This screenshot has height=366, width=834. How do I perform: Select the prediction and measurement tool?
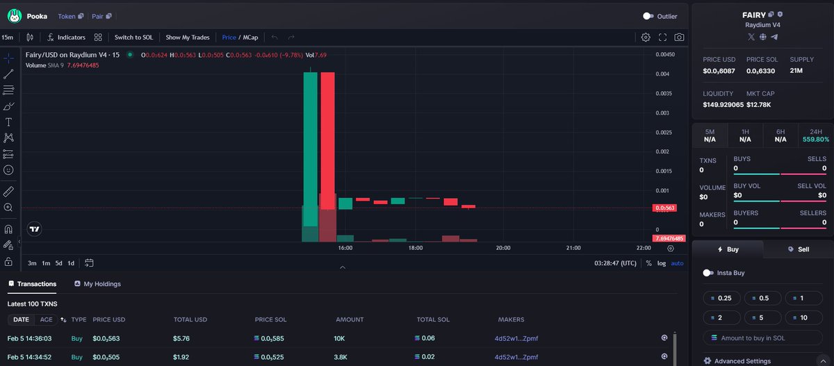tap(8, 153)
